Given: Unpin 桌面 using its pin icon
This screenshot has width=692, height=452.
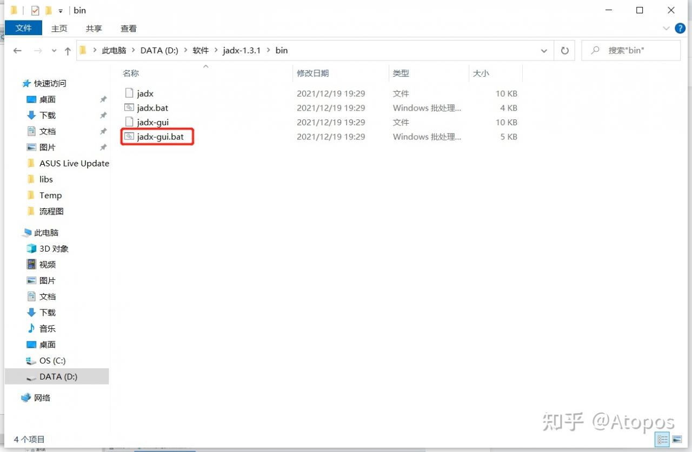Looking at the screenshot, I should 103,99.
